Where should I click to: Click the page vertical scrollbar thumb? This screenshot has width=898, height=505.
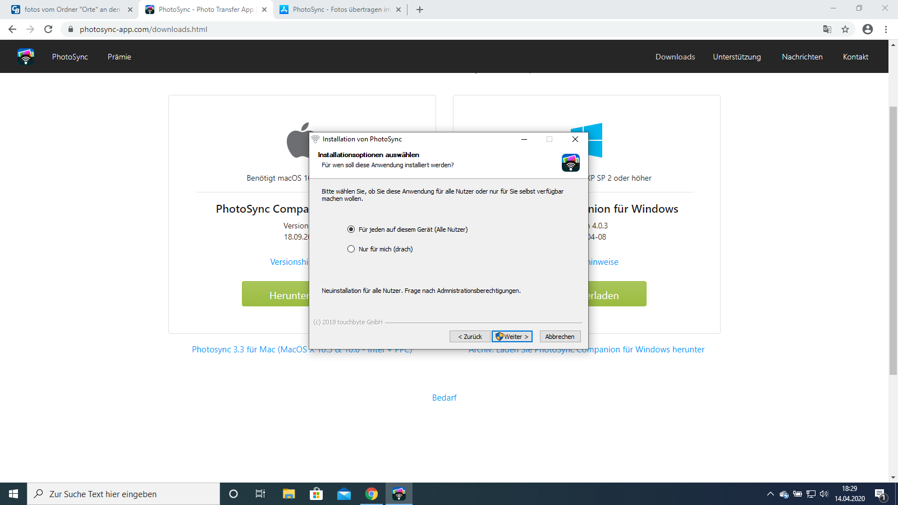(x=893, y=240)
